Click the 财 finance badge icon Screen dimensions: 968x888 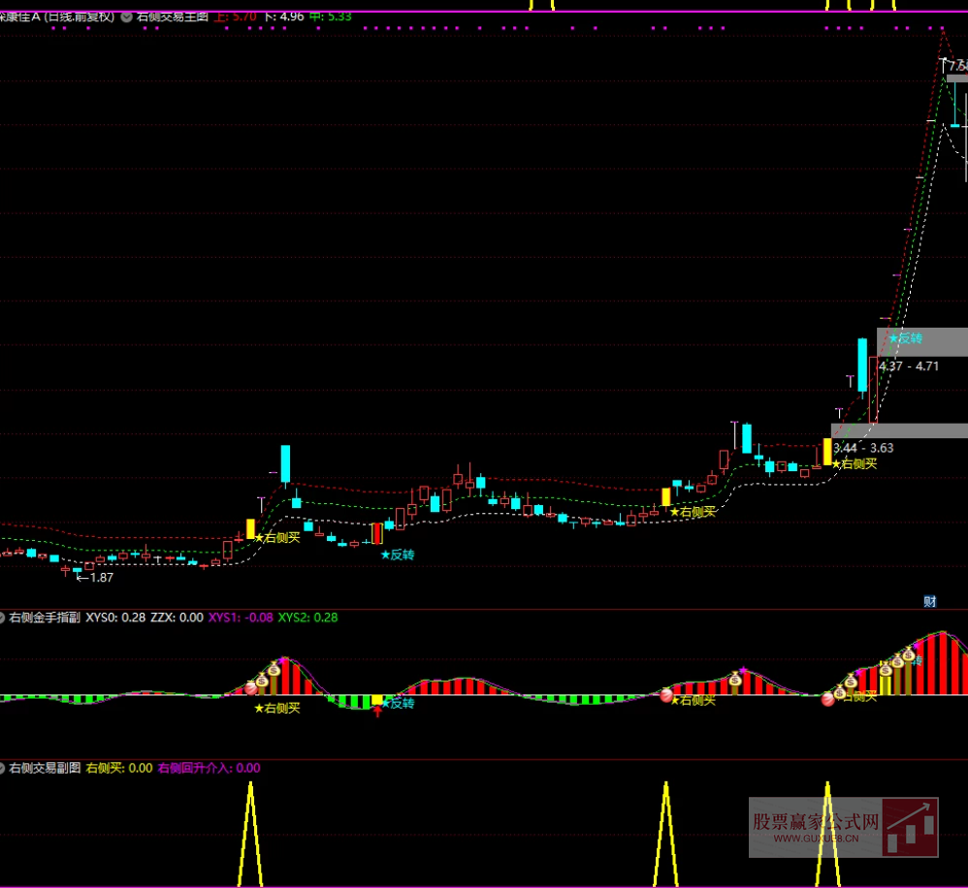pyautogui.click(x=929, y=601)
